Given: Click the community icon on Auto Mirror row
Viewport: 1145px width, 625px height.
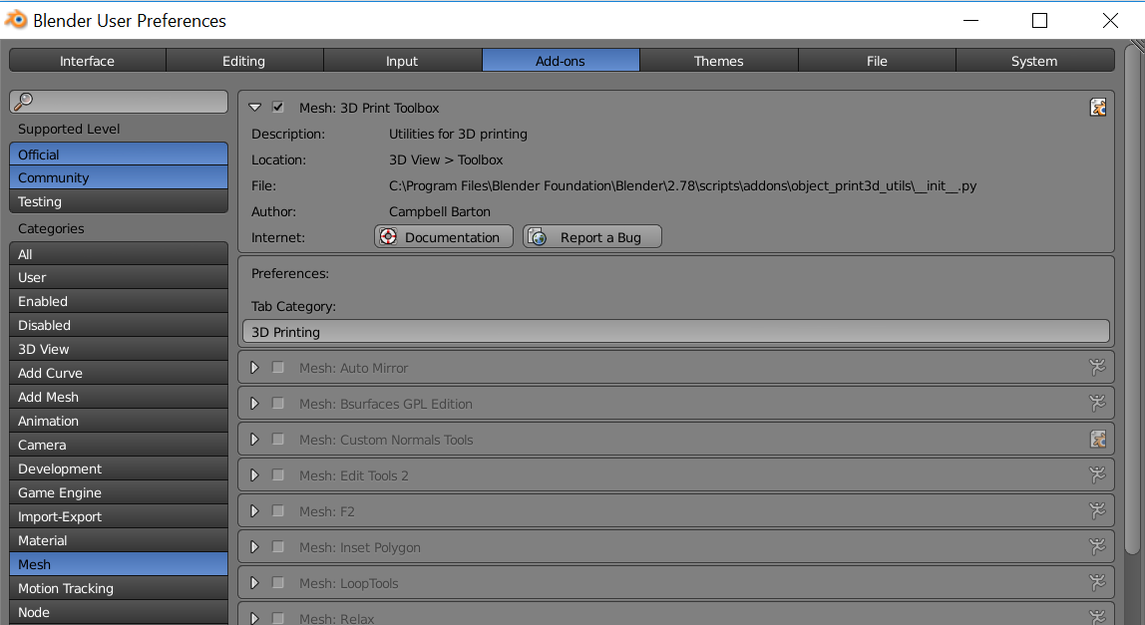Looking at the screenshot, I should 1097,367.
